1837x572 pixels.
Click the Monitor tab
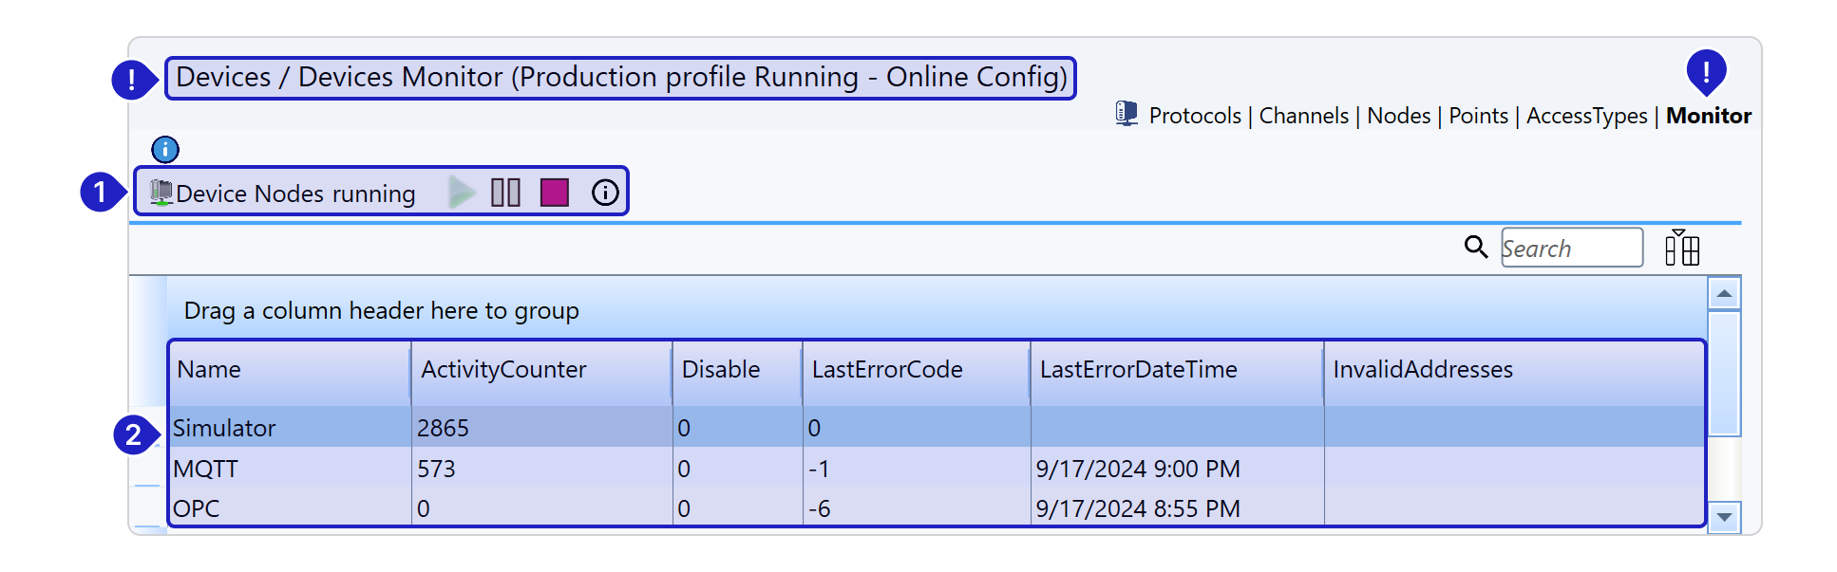click(x=1708, y=116)
